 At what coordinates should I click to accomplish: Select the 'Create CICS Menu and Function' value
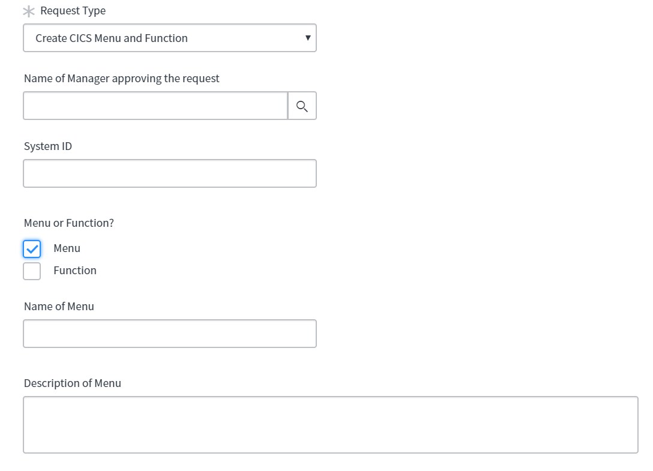pos(112,38)
